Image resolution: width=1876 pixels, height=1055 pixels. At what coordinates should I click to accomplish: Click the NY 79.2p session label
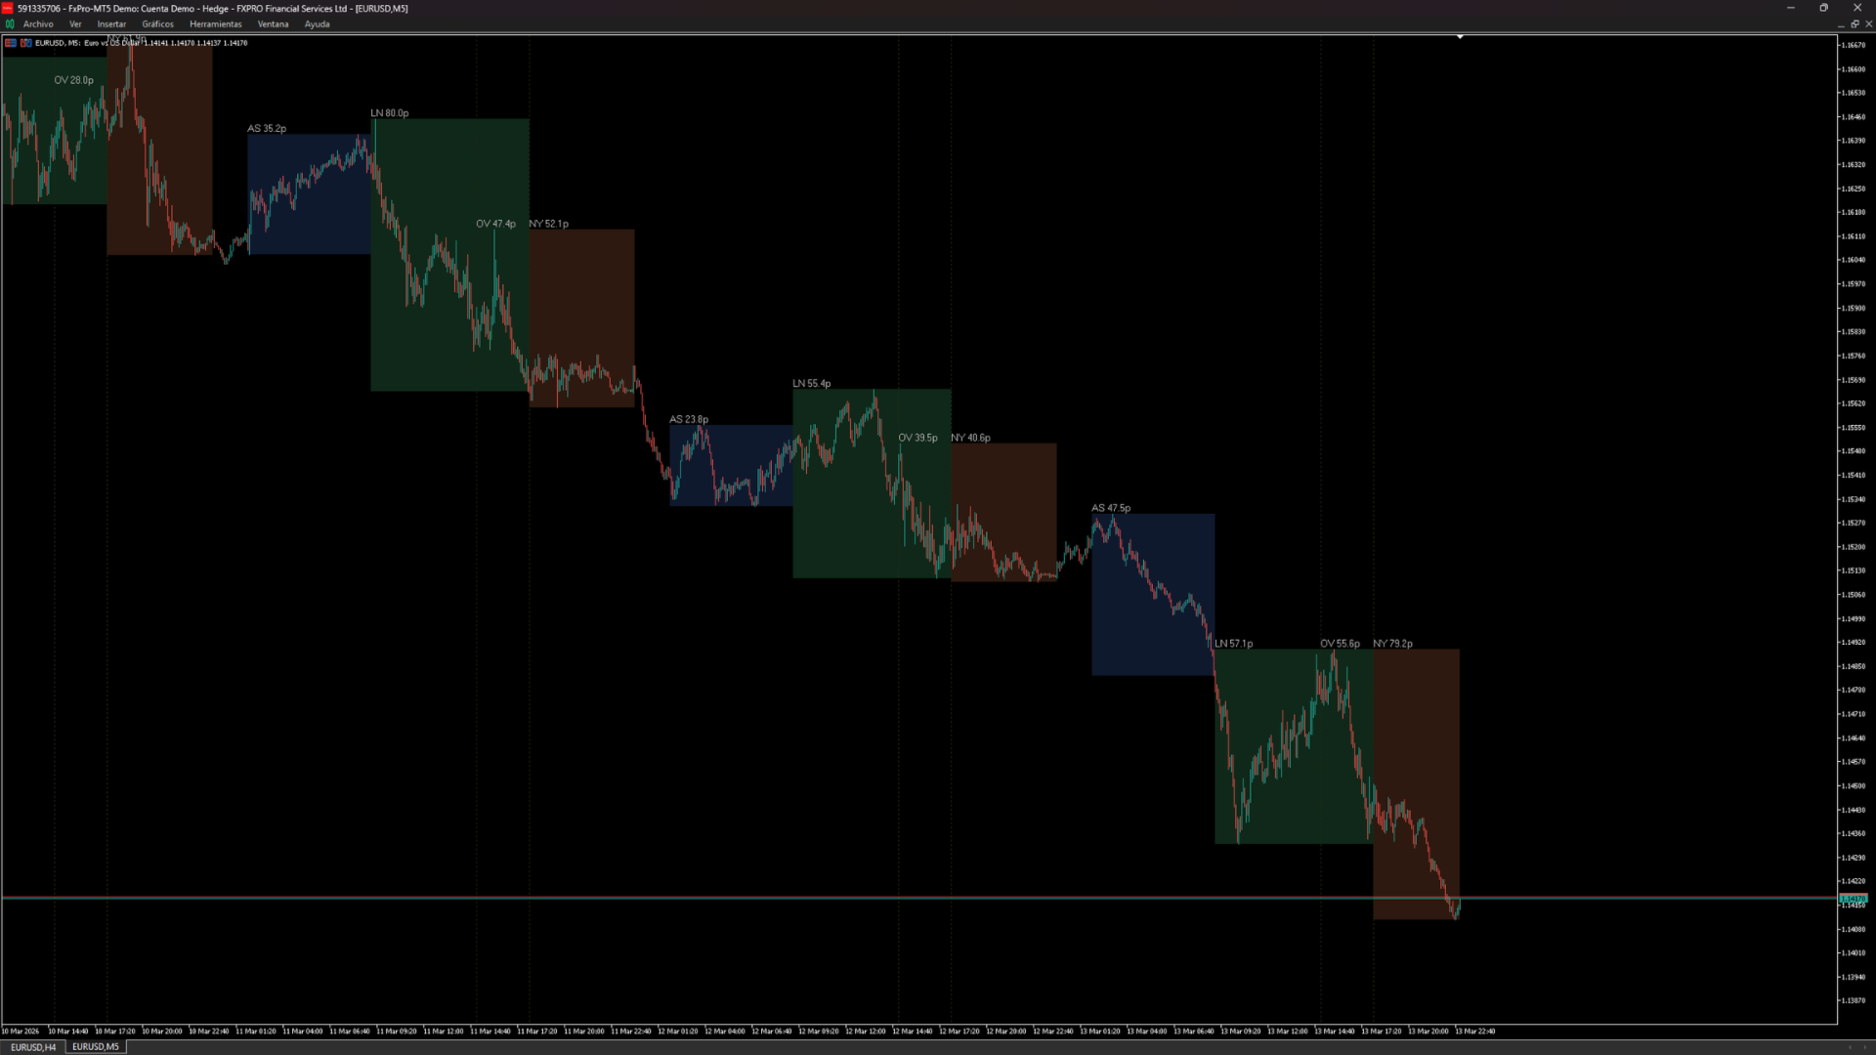[1392, 644]
